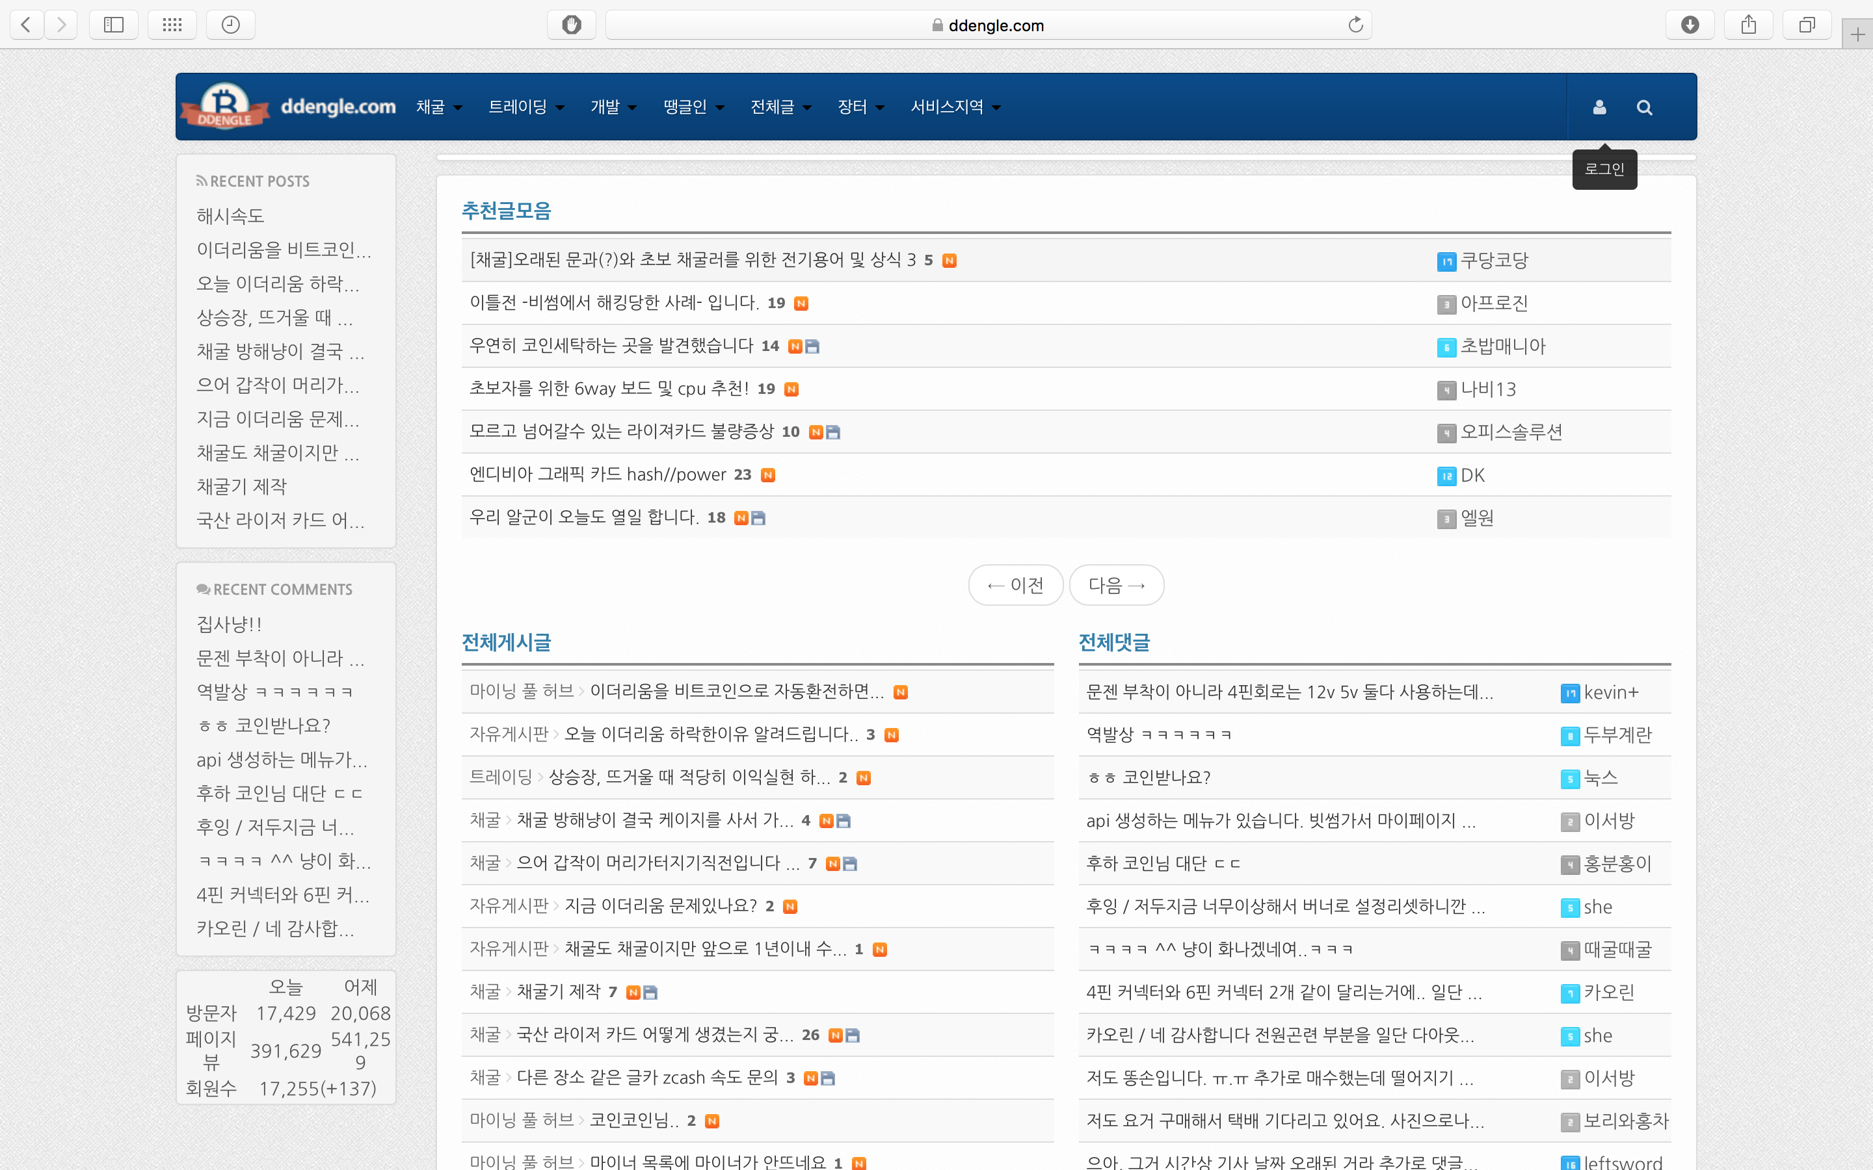
Task: Click the privacy shield icon
Action: pyautogui.click(x=571, y=25)
